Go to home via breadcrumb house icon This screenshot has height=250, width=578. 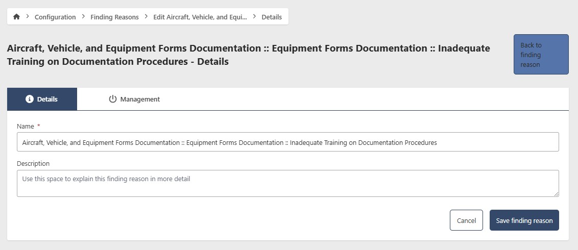click(x=16, y=17)
